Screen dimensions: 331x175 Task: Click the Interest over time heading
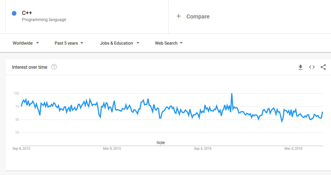(30, 67)
